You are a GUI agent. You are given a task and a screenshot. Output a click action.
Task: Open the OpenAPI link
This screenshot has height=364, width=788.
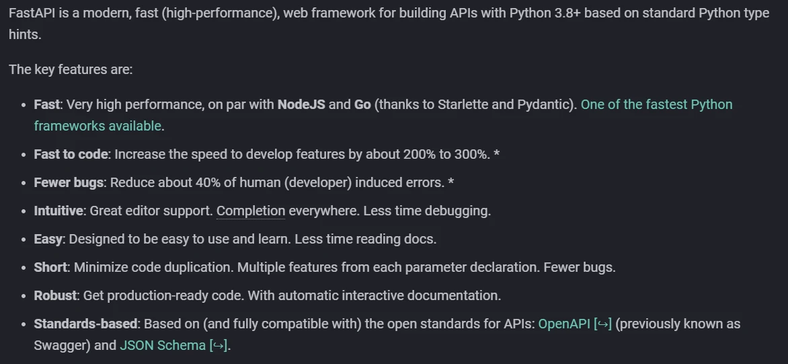pos(564,324)
